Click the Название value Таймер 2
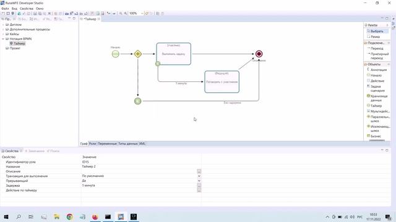The image size is (396, 222). pyautogui.click(x=89, y=166)
